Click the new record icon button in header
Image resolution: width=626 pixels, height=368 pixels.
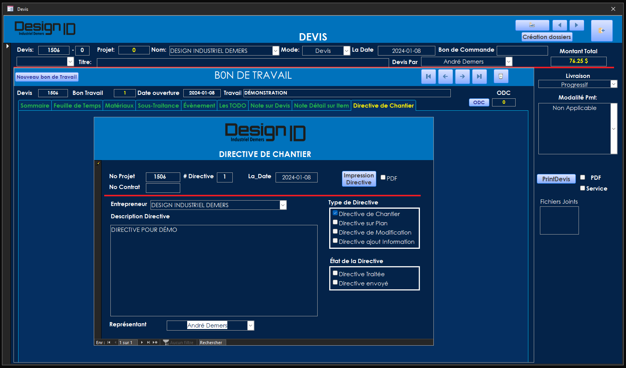pos(532,25)
